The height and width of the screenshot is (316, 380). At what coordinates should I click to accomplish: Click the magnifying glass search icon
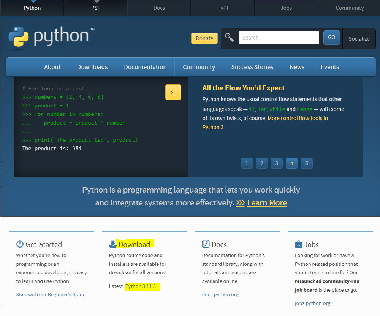[x=229, y=38]
